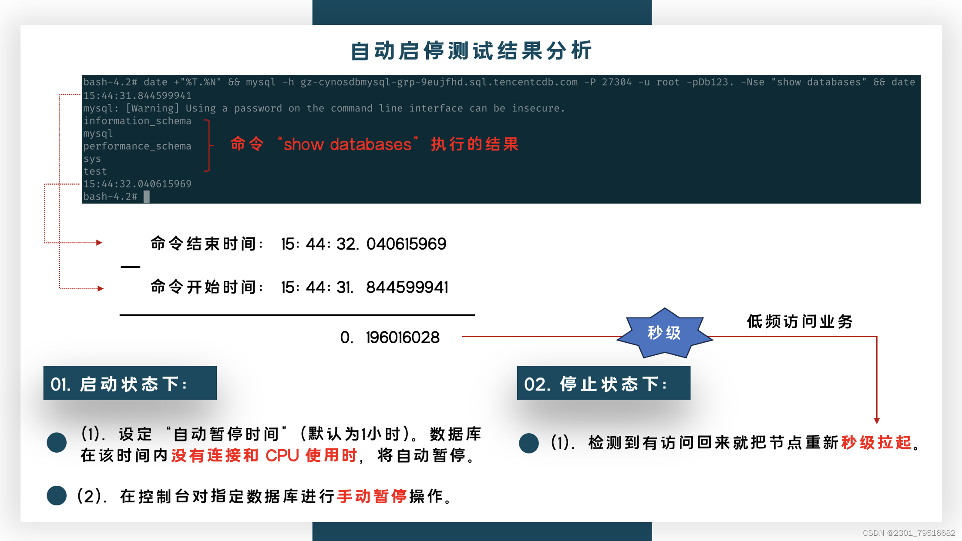The image size is (962, 541).
Task: Click the text 在控制台对指定数据库进行
Action: [x=227, y=496]
